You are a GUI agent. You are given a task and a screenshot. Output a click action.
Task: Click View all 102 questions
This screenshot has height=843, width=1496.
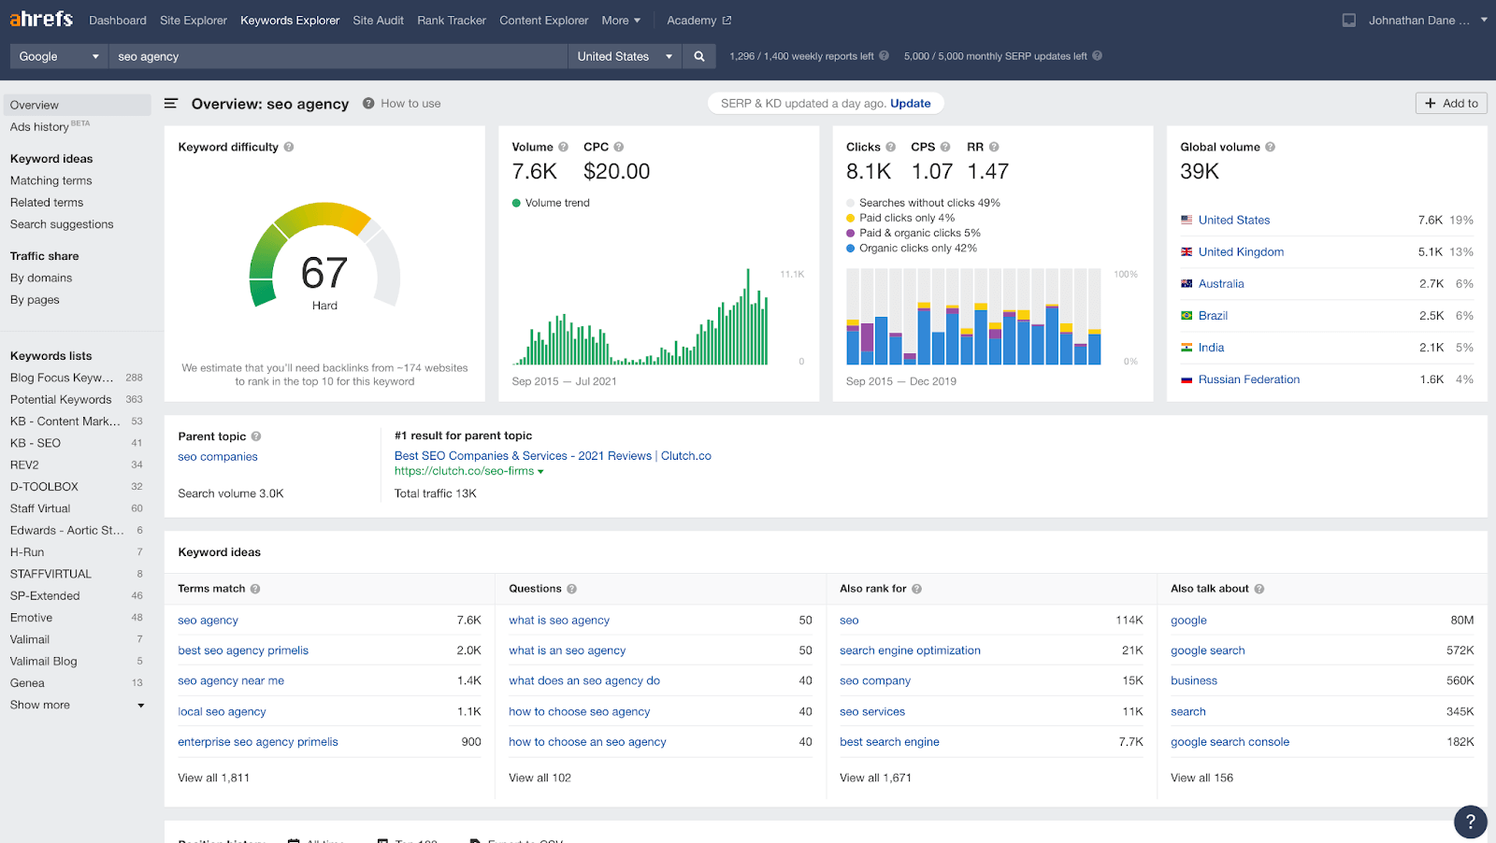coord(539,778)
